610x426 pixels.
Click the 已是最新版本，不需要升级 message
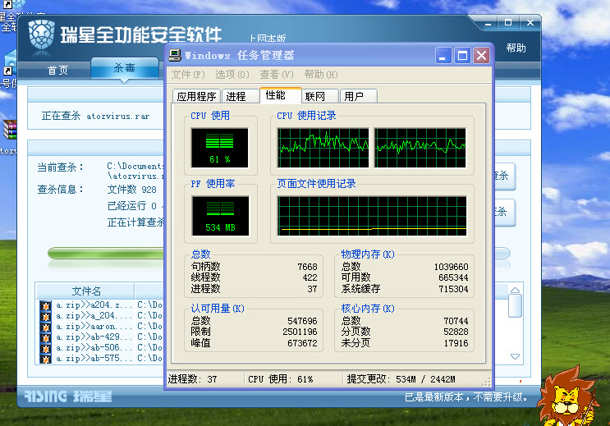click(466, 397)
